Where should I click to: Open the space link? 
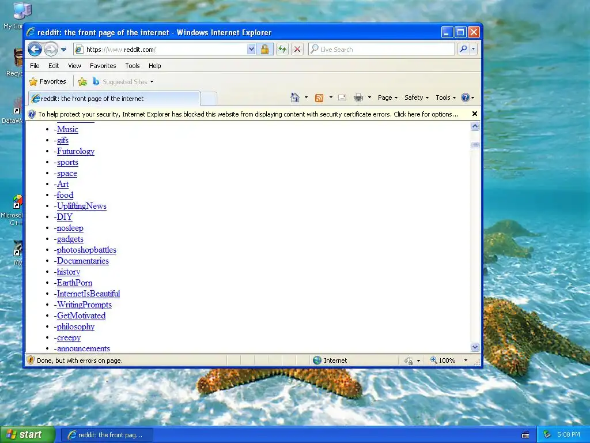pyautogui.click(x=67, y=173)
